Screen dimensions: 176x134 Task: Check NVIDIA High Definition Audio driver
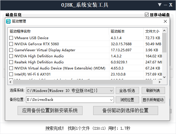(11, 56)
